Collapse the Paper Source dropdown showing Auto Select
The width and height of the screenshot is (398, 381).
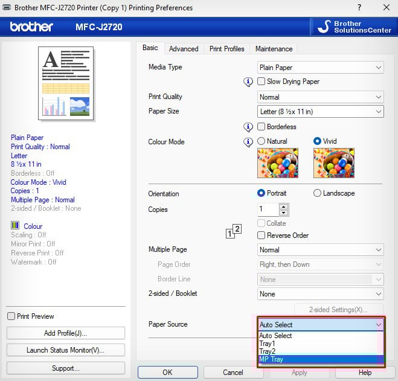click(x=321, y=324)
